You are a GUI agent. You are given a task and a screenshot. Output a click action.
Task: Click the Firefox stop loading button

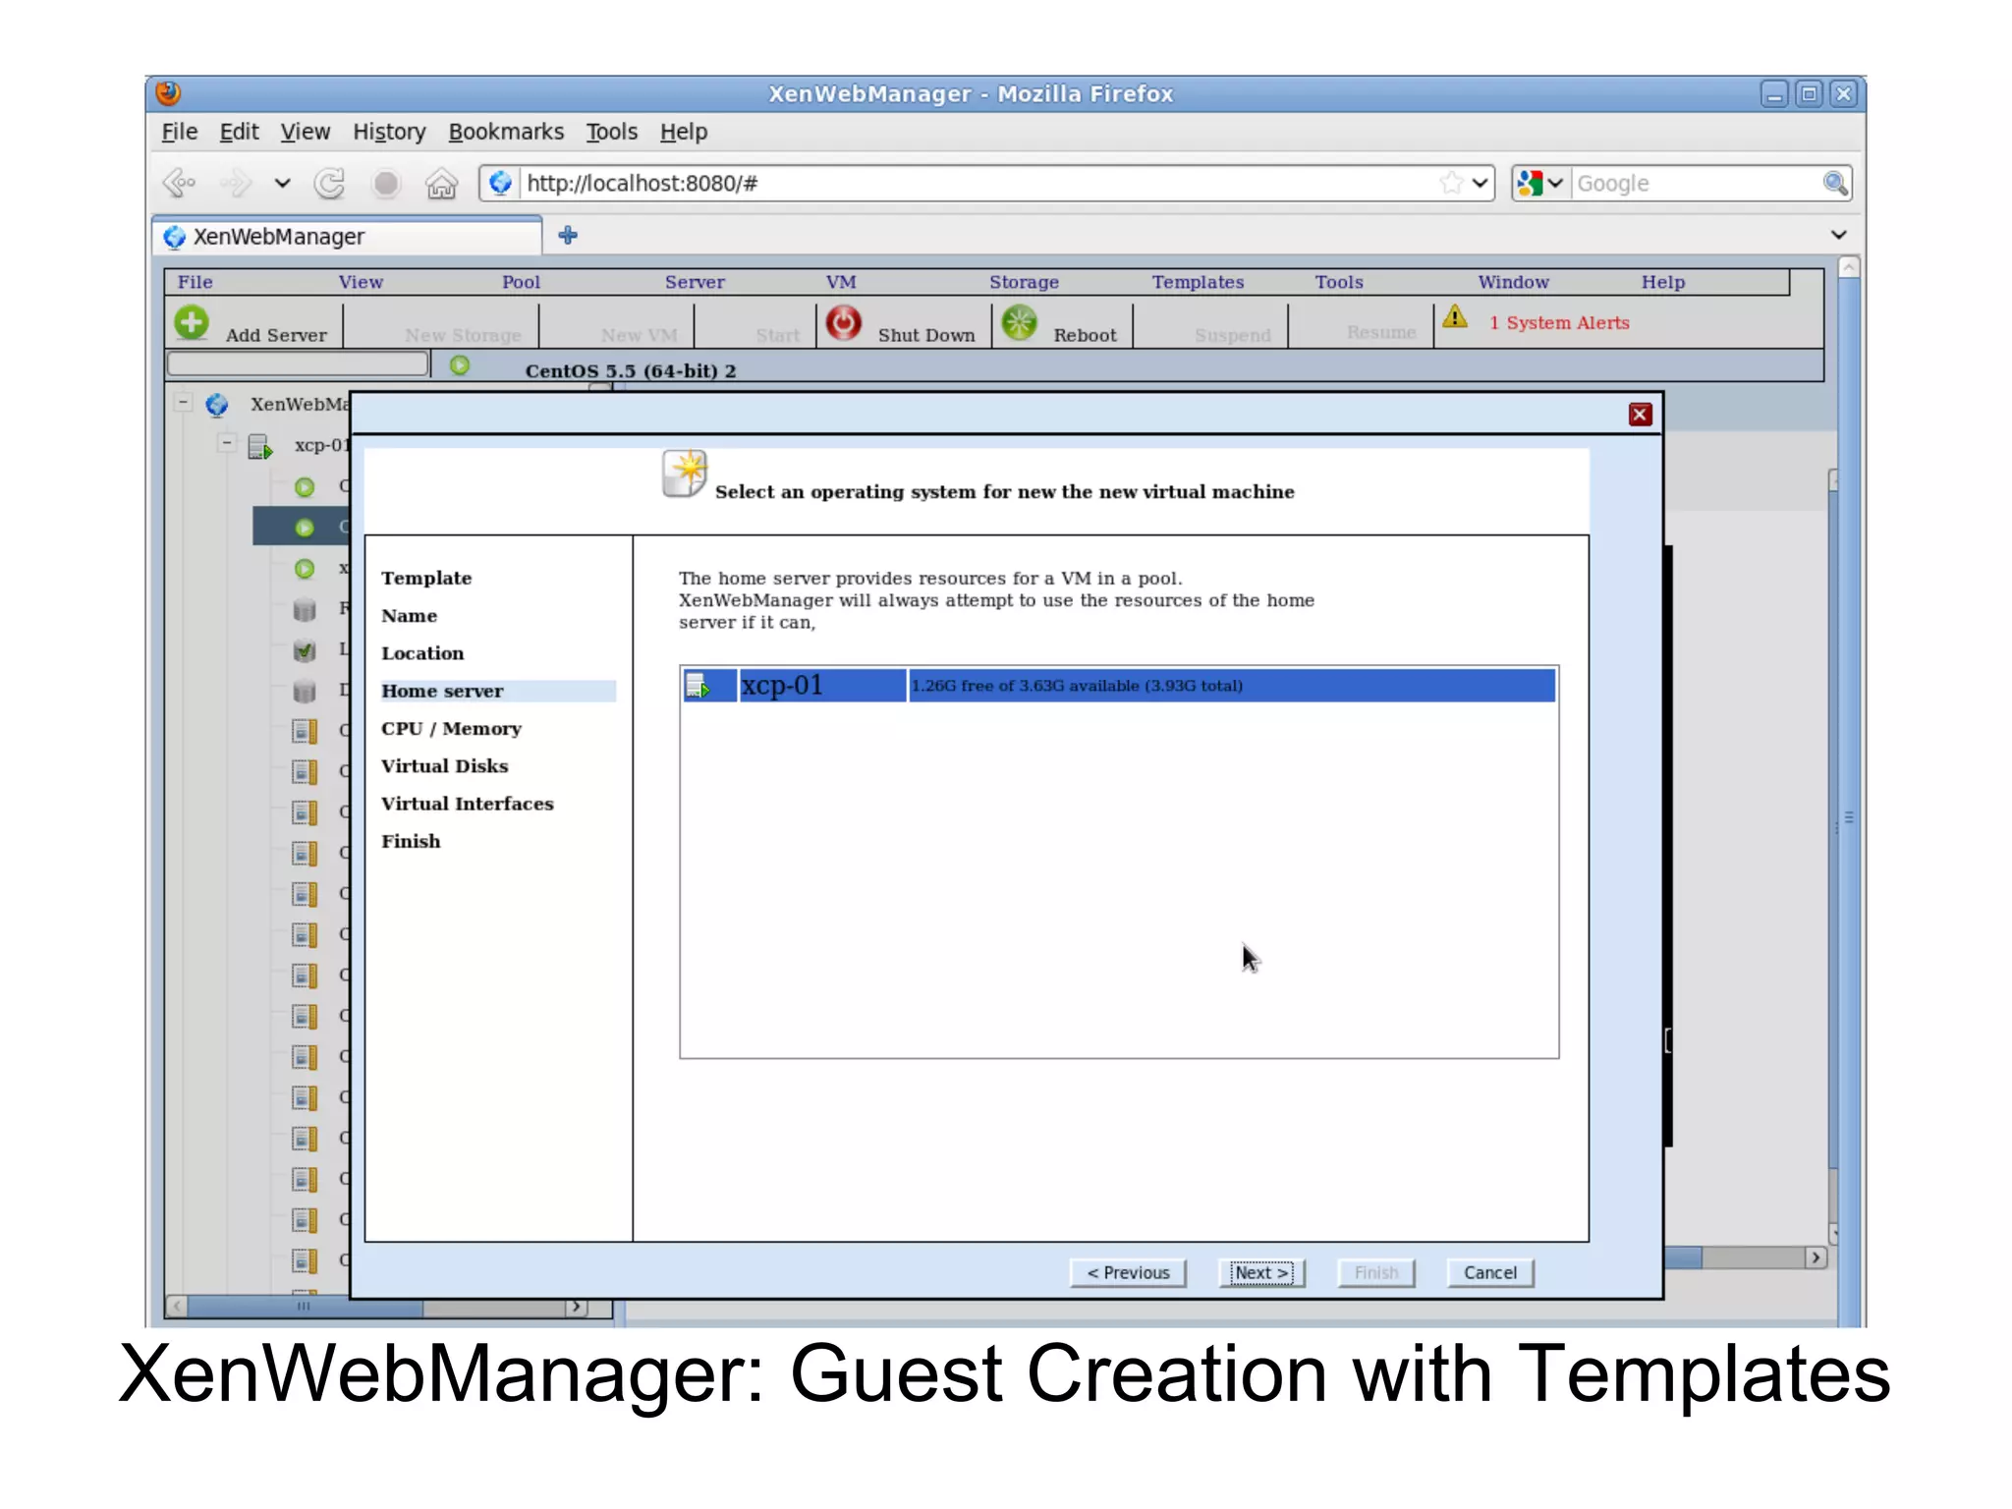click(386, 184)
